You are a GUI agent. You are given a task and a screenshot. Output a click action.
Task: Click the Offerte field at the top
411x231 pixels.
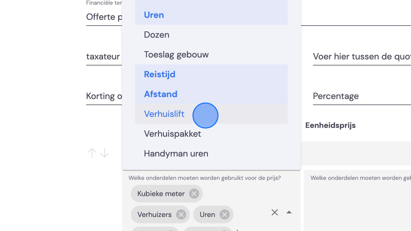pyautogui.click(x=104, y=17)
